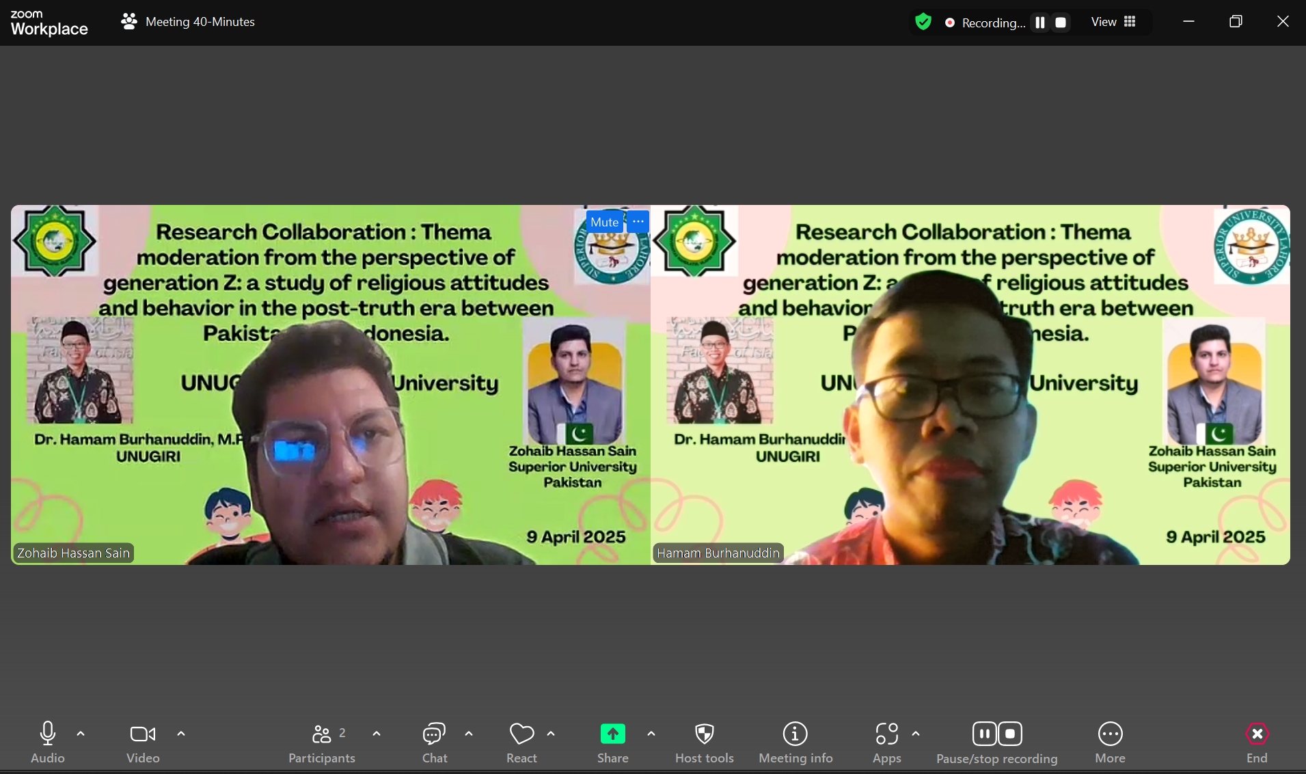Click the red End meeting button
Viewport: 1306px width, 774px height.
(x=1257, y=742)
